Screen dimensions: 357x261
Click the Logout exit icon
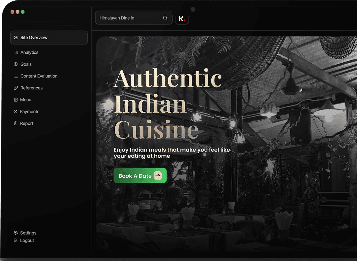(x=16, y=241)
